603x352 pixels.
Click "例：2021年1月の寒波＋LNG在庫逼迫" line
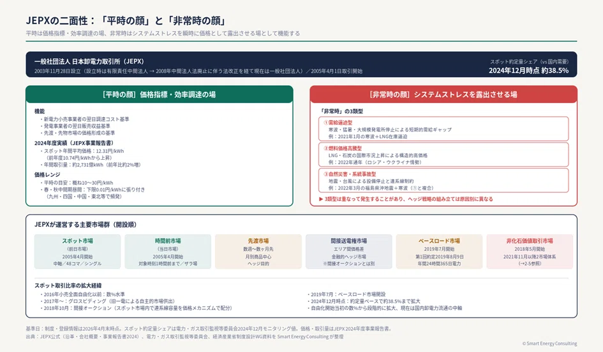point(368,136)
